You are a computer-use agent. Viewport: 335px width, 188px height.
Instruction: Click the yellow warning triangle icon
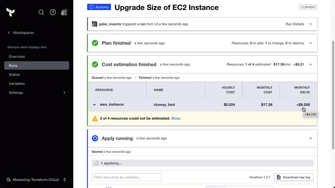[95, 119]
